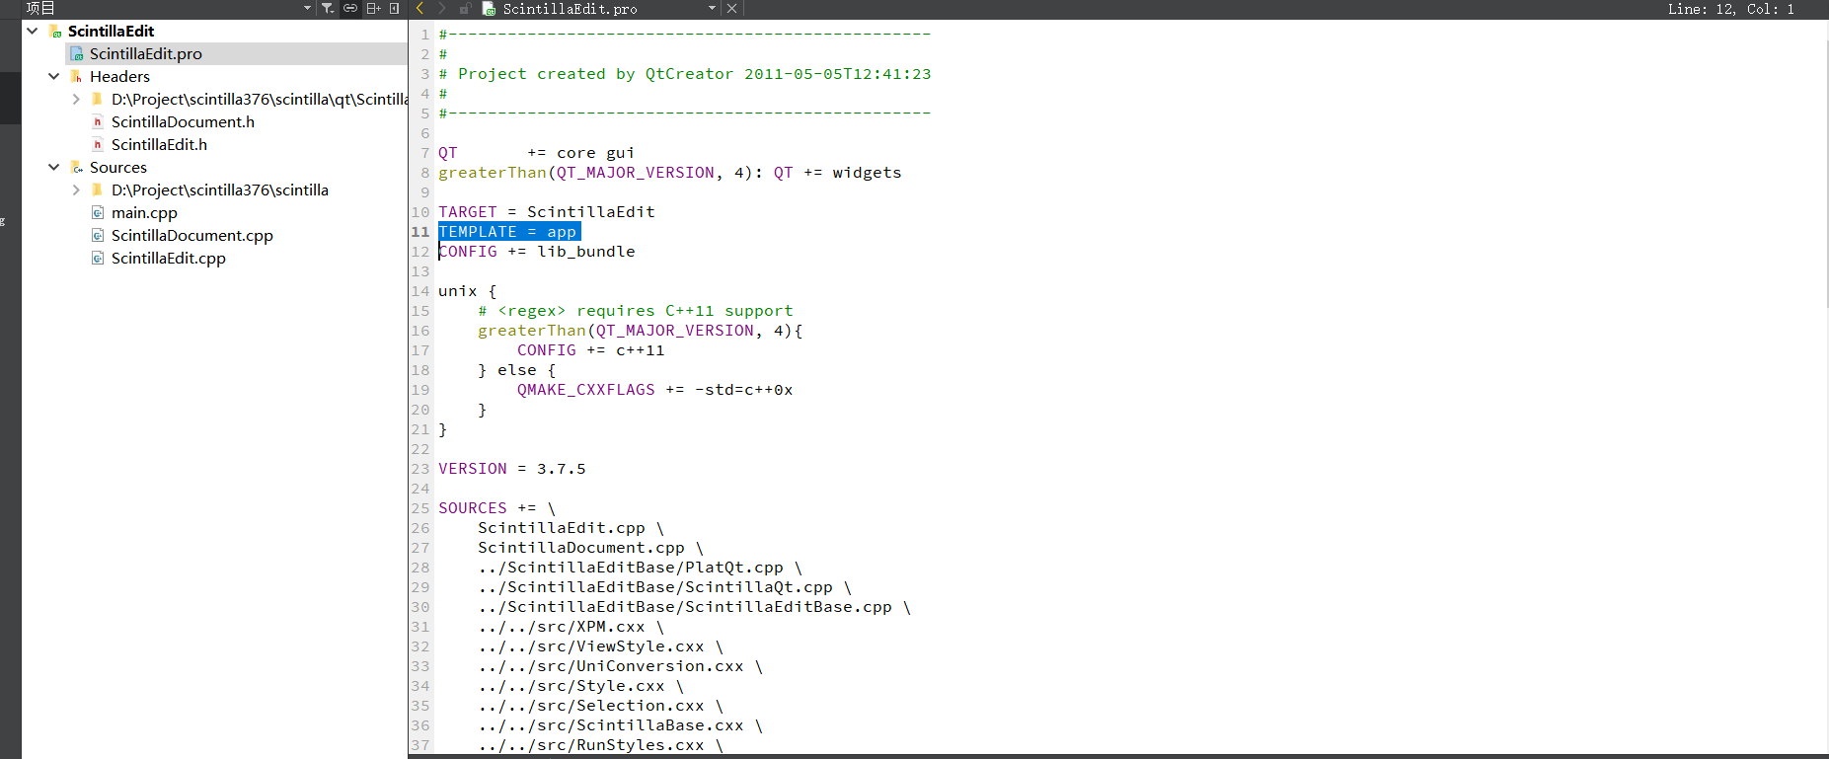This screenshot has height=759, width=1829.
Task: Toggle synchronize with editor link icon
Action: (350, 8)
